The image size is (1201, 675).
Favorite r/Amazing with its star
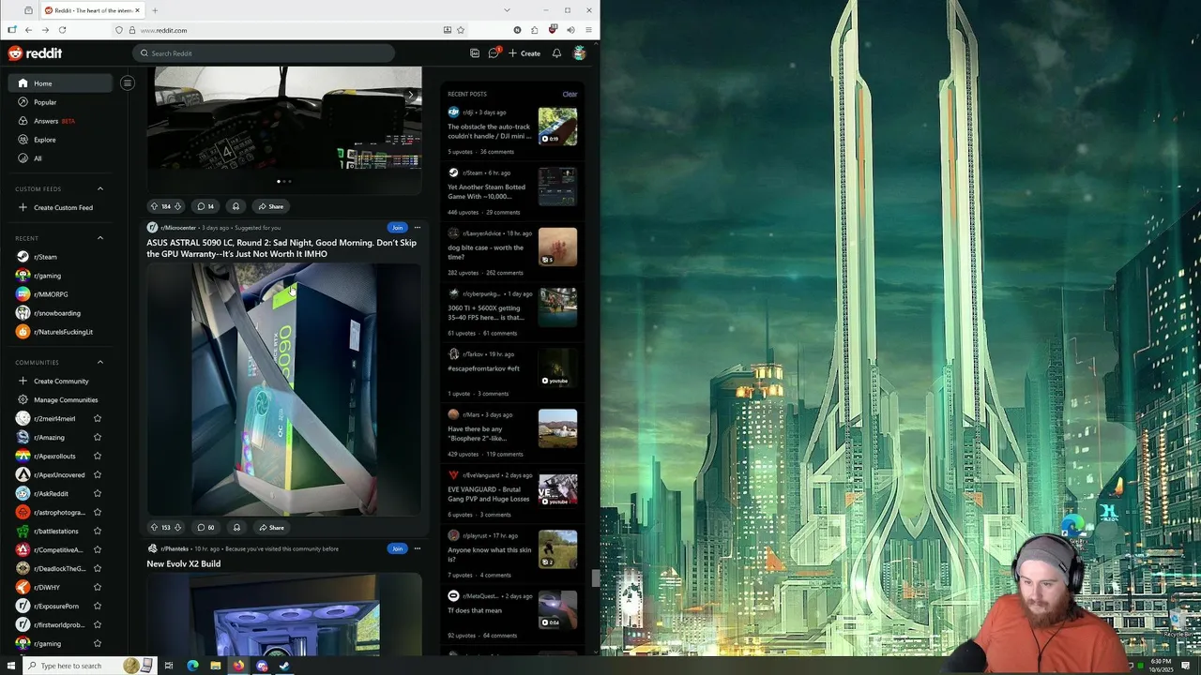[x=98, y=438]
